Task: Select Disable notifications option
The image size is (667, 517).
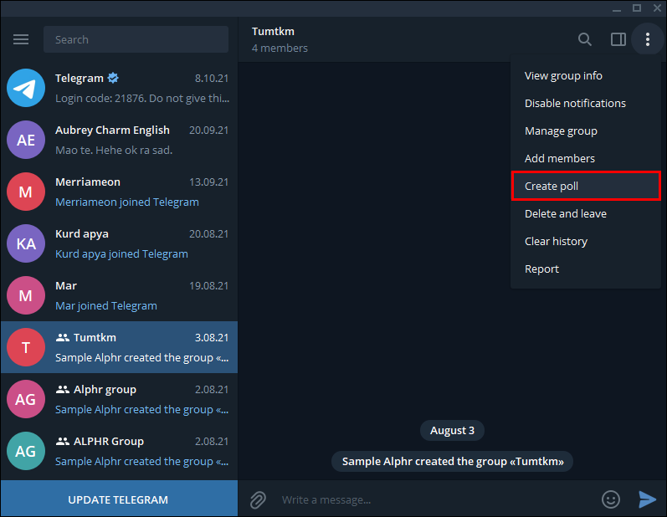Action: 586,103
